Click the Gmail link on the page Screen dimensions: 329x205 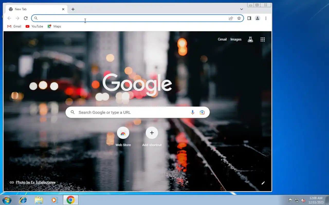222,39
